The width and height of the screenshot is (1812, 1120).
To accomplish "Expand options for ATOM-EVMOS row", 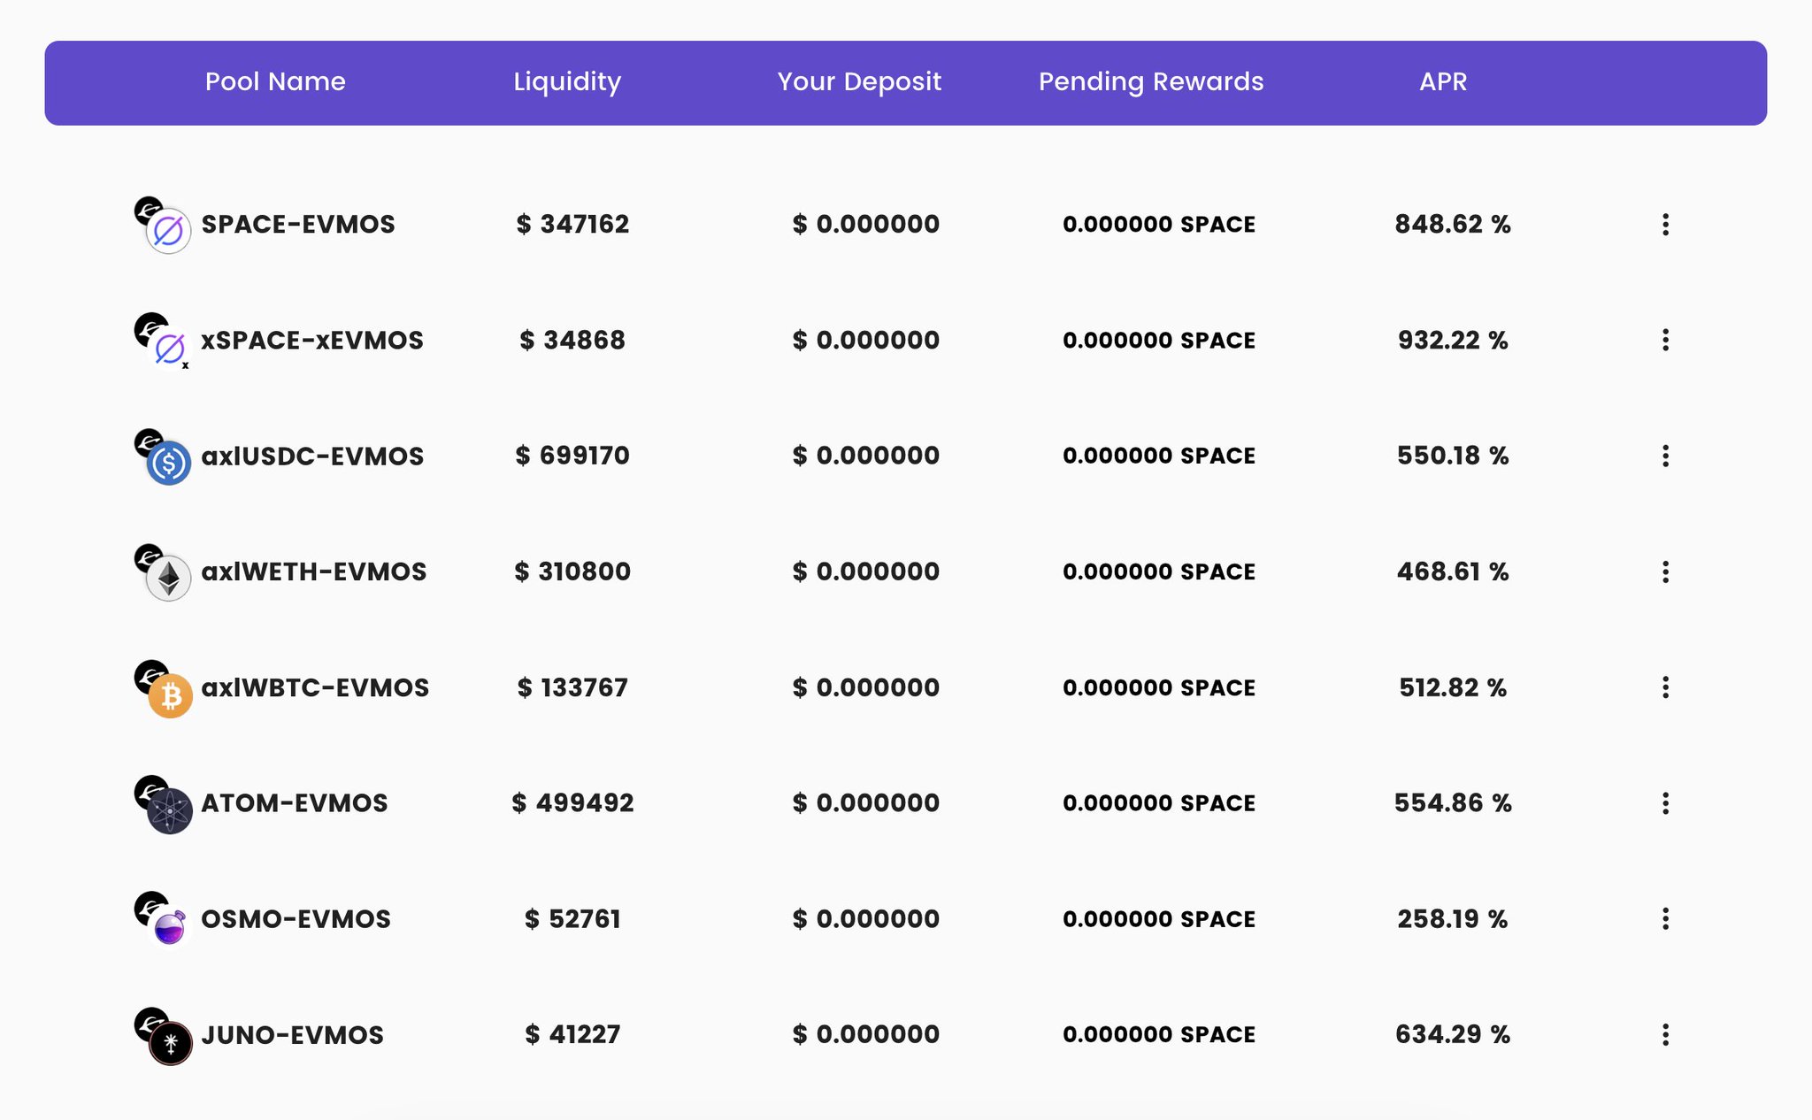I will tap(1665, 803).
